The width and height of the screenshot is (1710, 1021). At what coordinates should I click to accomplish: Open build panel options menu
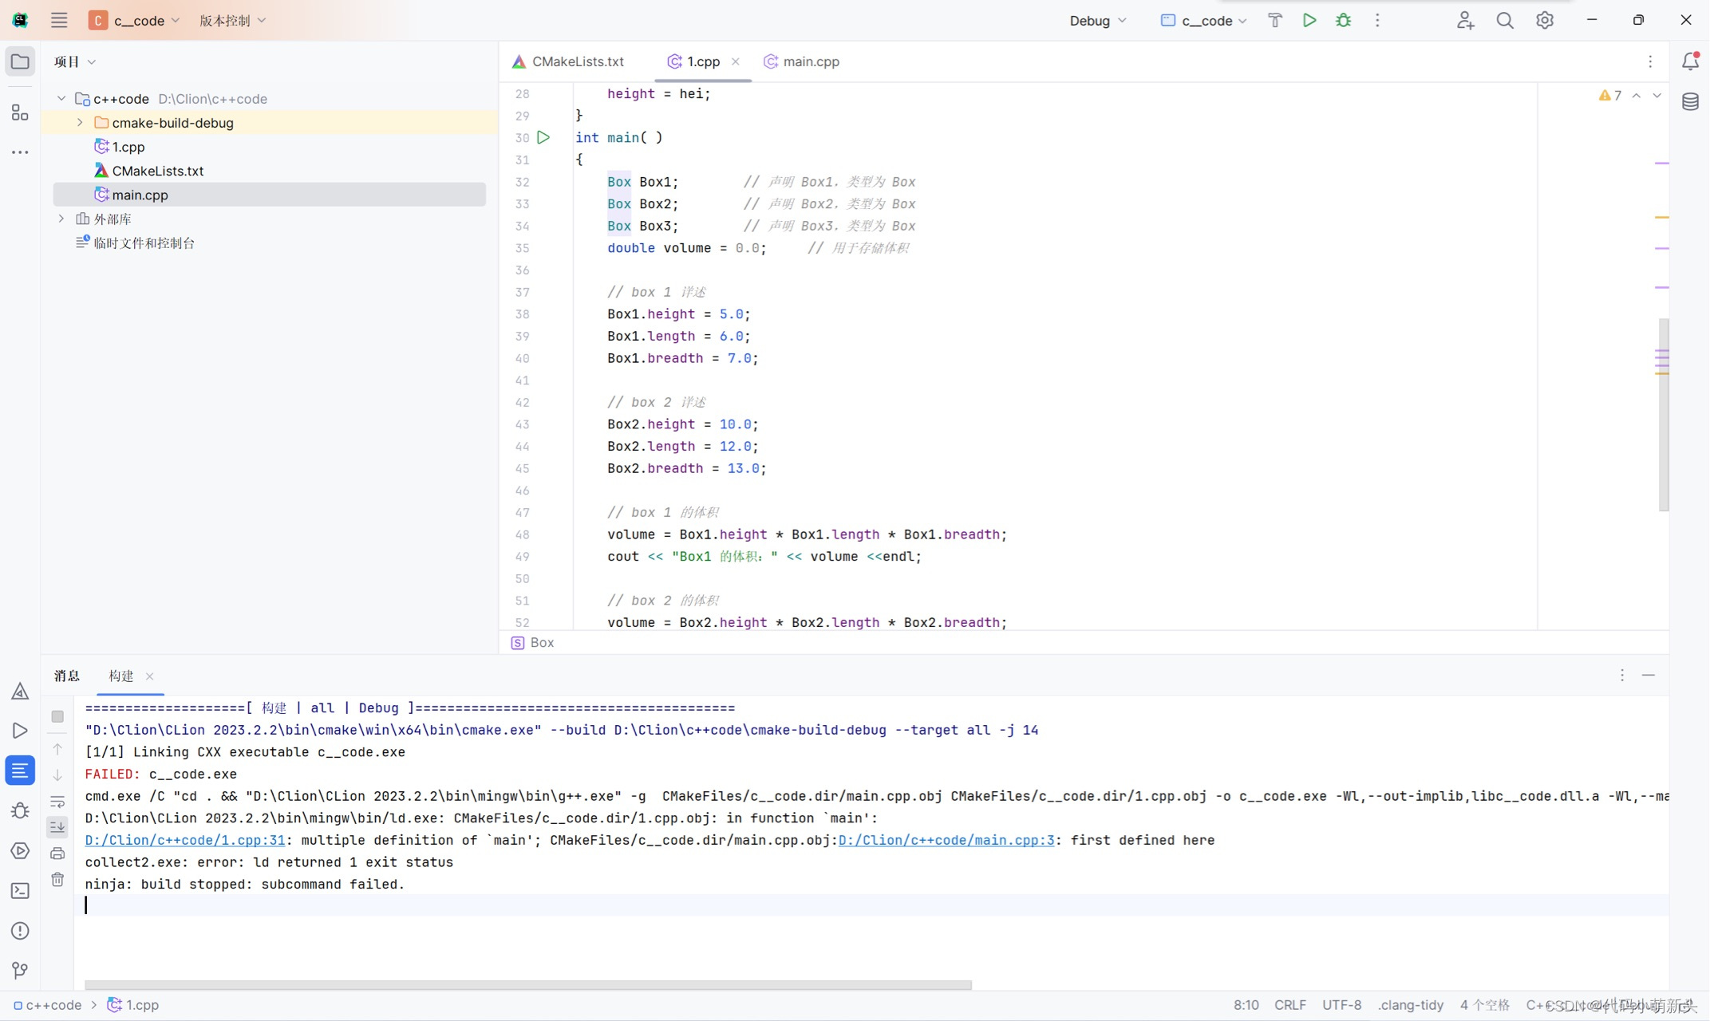point(1622,675)
